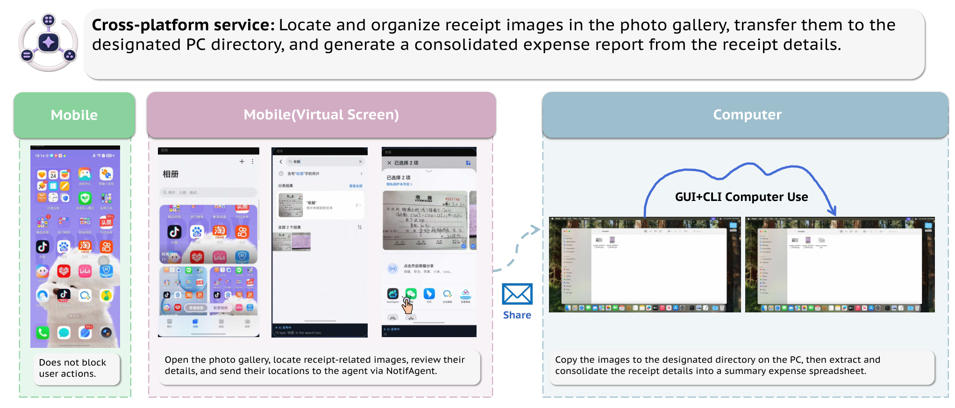Image resolution: width=955 pixels, height=408 pixels.
Task: Launch the TikTok app on the home screen
Action: pos(43,246)
